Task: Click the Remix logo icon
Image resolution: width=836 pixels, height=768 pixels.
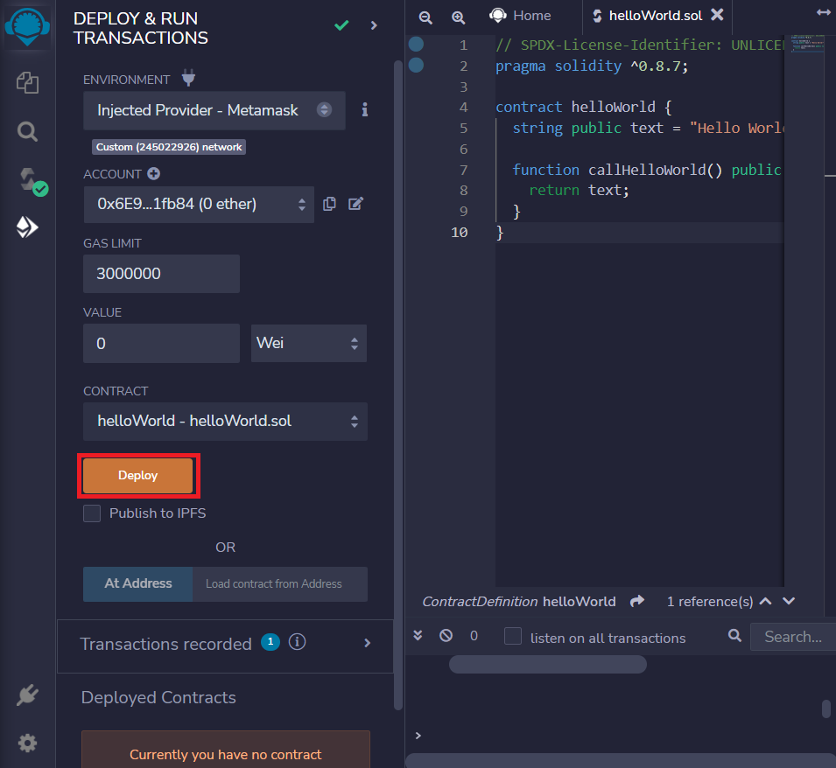Action: (x=27, y=26)
